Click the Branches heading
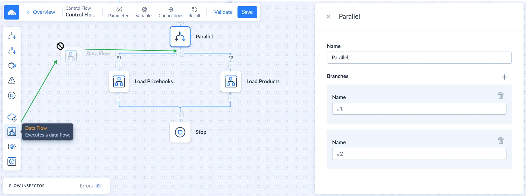 (338, 76)
